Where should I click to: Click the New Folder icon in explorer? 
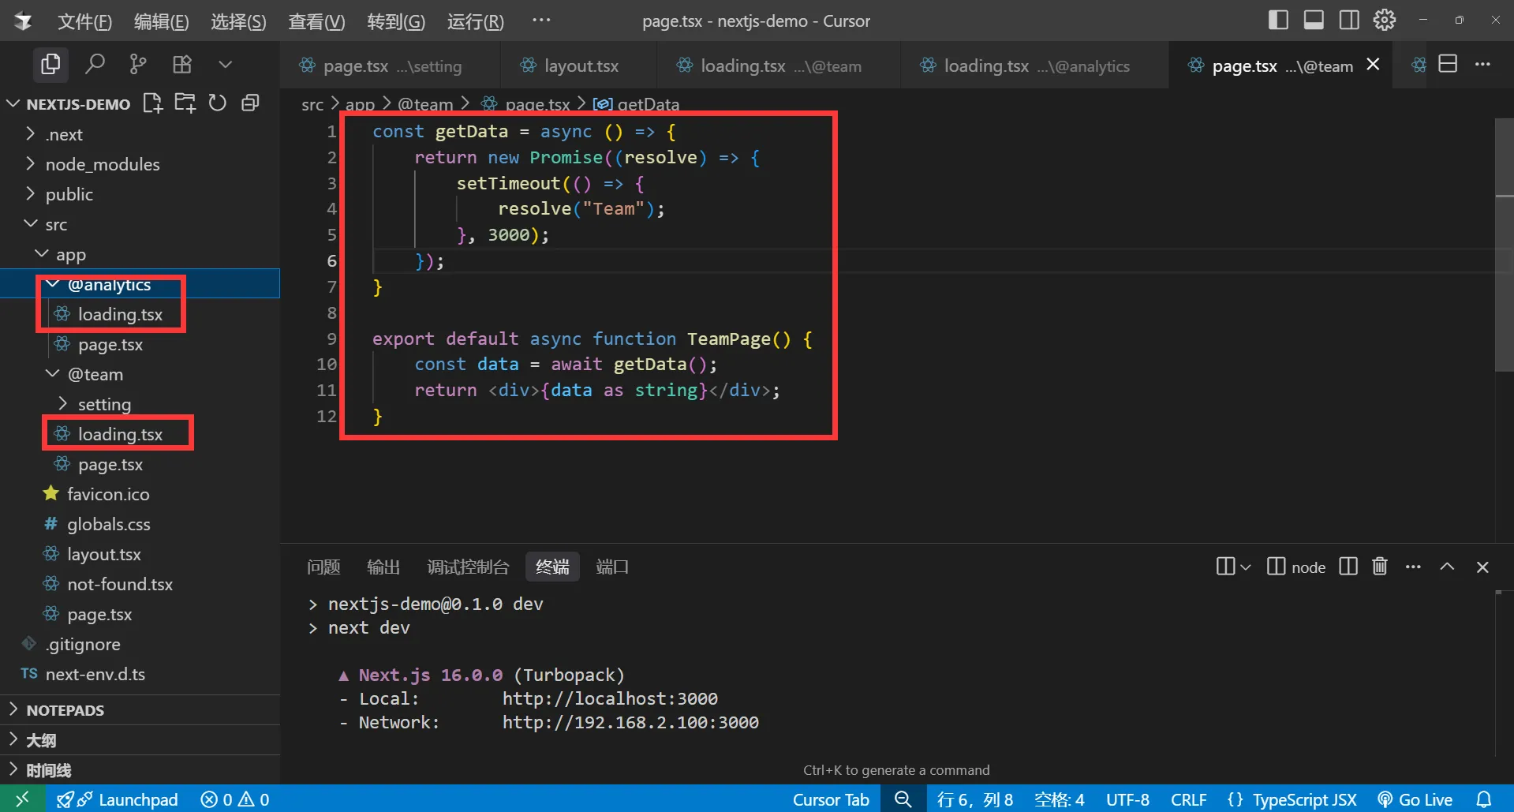pos(185,103)
